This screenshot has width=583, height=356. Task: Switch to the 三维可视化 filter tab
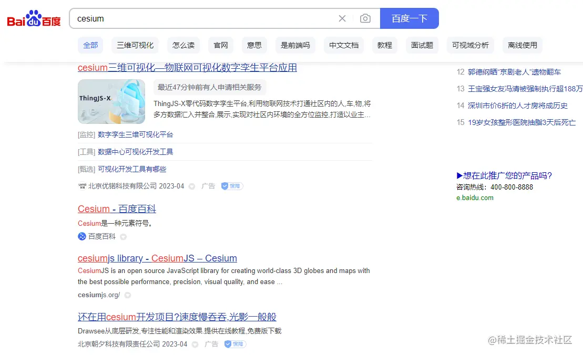click(135, 45)
